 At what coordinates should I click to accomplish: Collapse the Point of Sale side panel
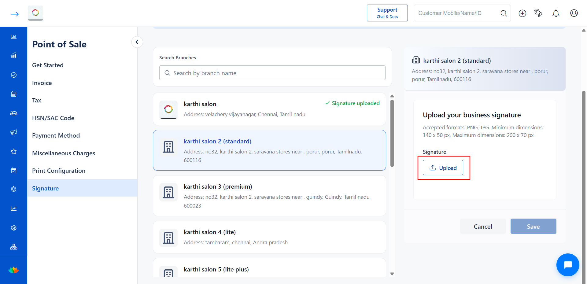point(137,42)
